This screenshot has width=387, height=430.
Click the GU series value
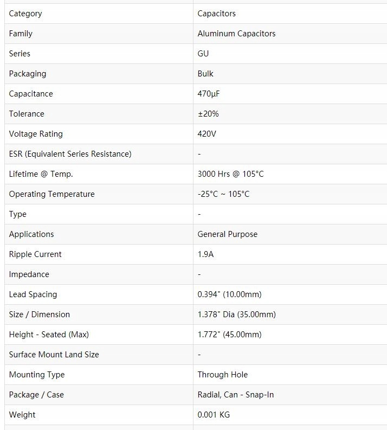tap(203, 54)
